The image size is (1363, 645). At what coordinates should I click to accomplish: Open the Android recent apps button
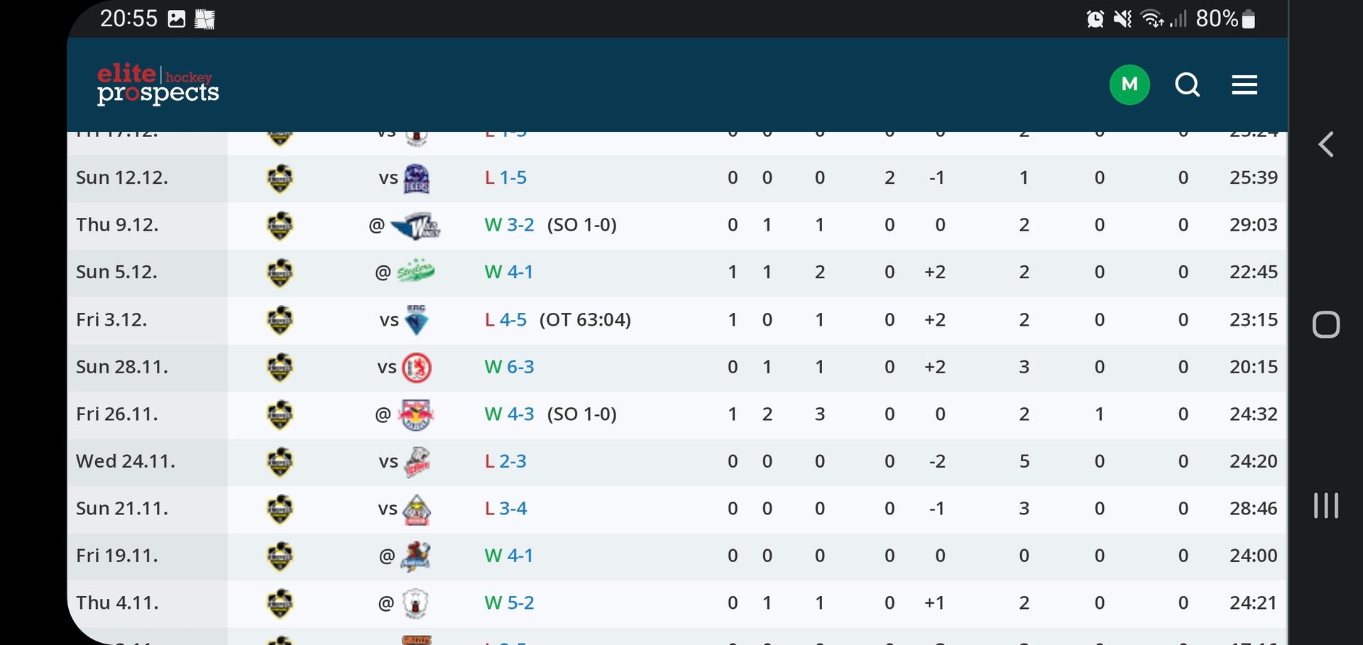point(1325,506)
